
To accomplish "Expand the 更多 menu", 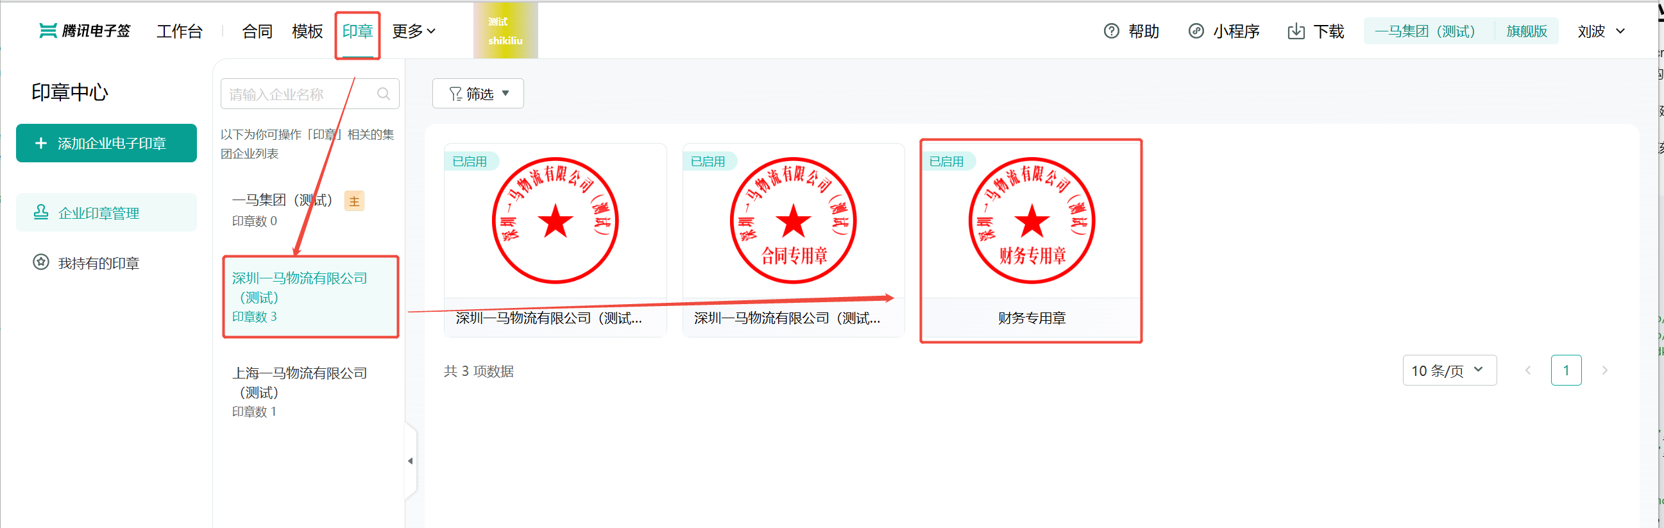I will (413, 31).
